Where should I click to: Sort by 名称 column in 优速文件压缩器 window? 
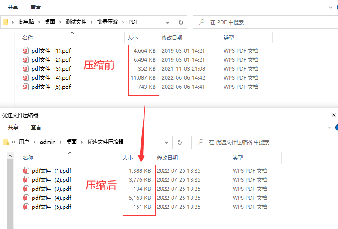click(28, 158)
